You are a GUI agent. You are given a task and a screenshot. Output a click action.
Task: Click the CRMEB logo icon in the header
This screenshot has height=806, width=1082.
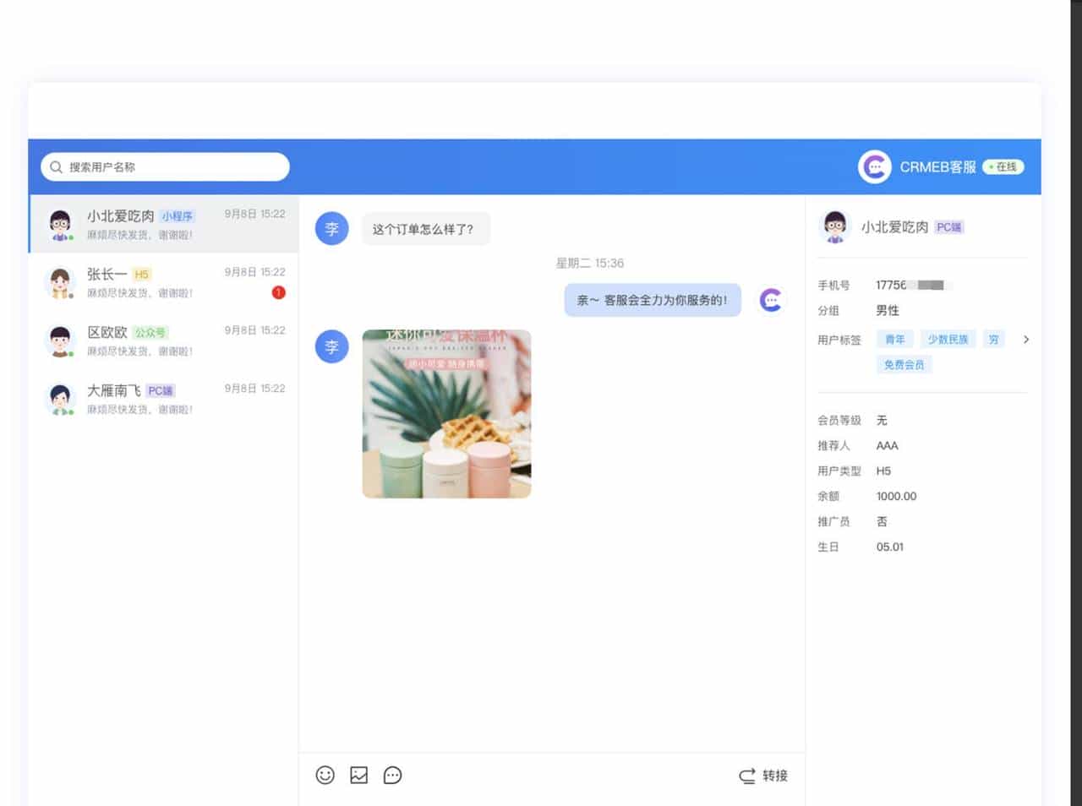pos(875,166)
